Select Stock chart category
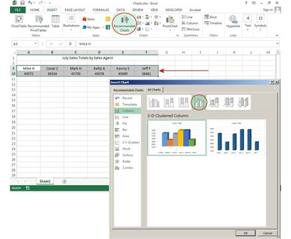 [127, 149]
